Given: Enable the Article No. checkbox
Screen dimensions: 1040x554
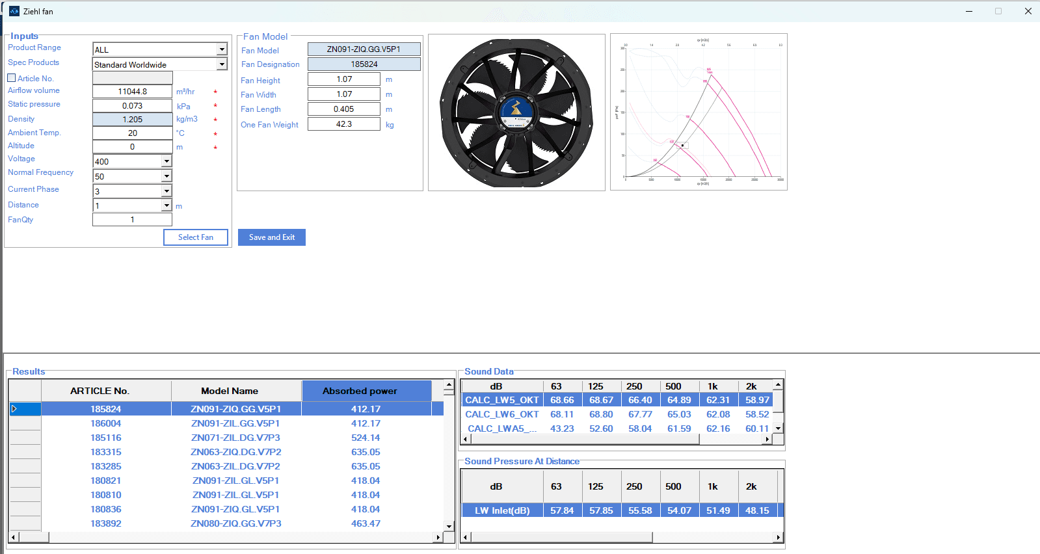Looking at the screenshot, I should tap(12, 78).
